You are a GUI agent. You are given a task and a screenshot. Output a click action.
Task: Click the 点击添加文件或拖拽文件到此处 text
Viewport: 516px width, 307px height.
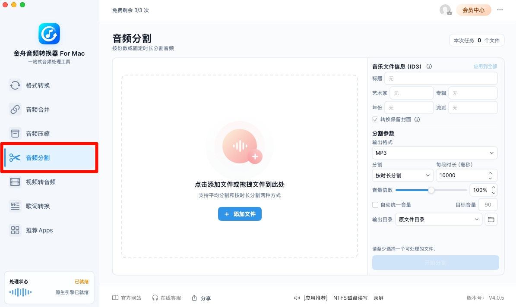[x=240, y=185]
